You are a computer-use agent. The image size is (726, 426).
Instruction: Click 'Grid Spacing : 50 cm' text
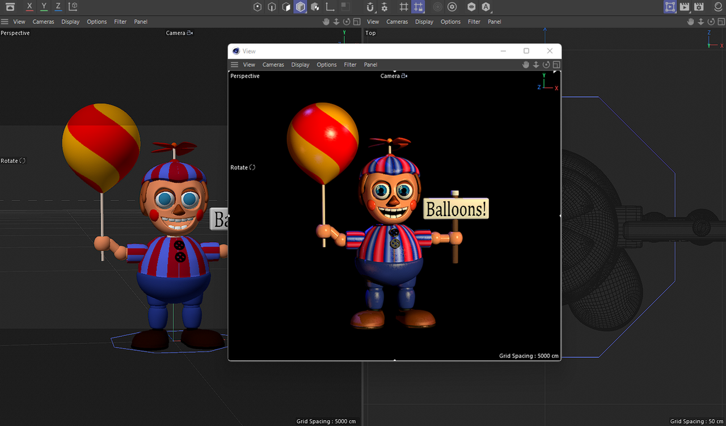click(x=697, y=421)
